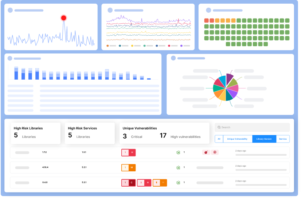
Task: Click the circle icon of multi-line chart panel
Action: (x=111, y=11)
